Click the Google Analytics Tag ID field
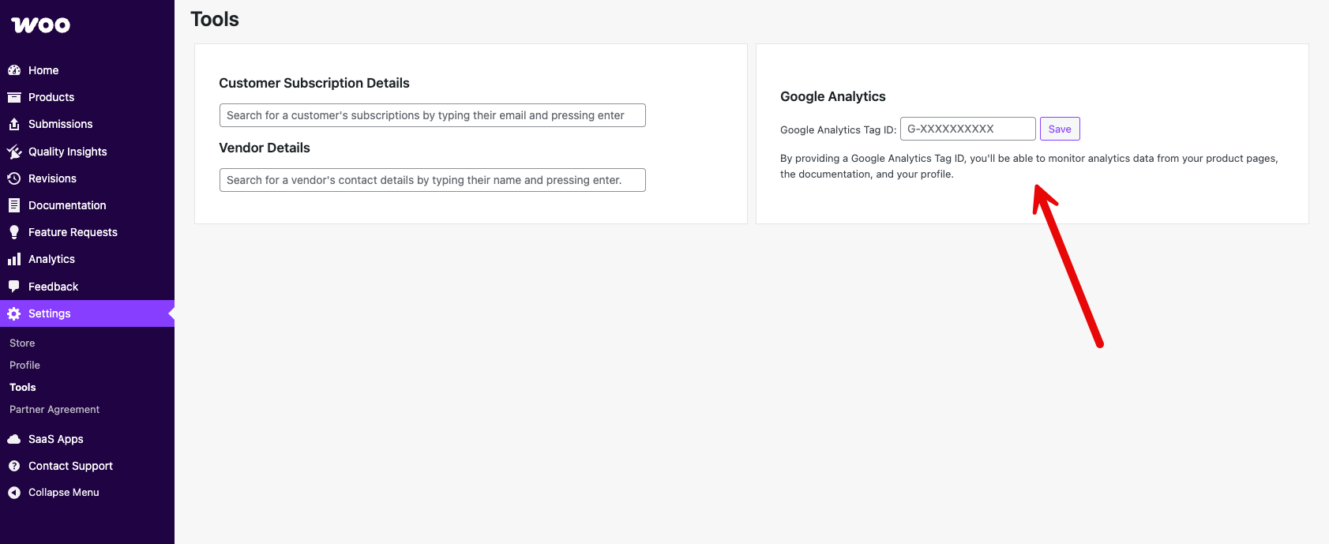 (x=968, y=129)
